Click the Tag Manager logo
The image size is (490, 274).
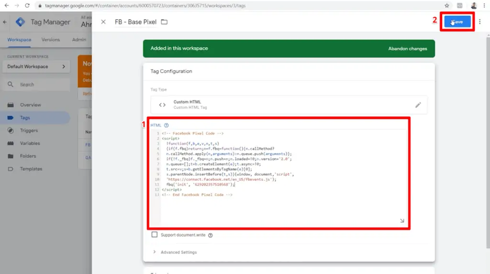coord(20,22)
